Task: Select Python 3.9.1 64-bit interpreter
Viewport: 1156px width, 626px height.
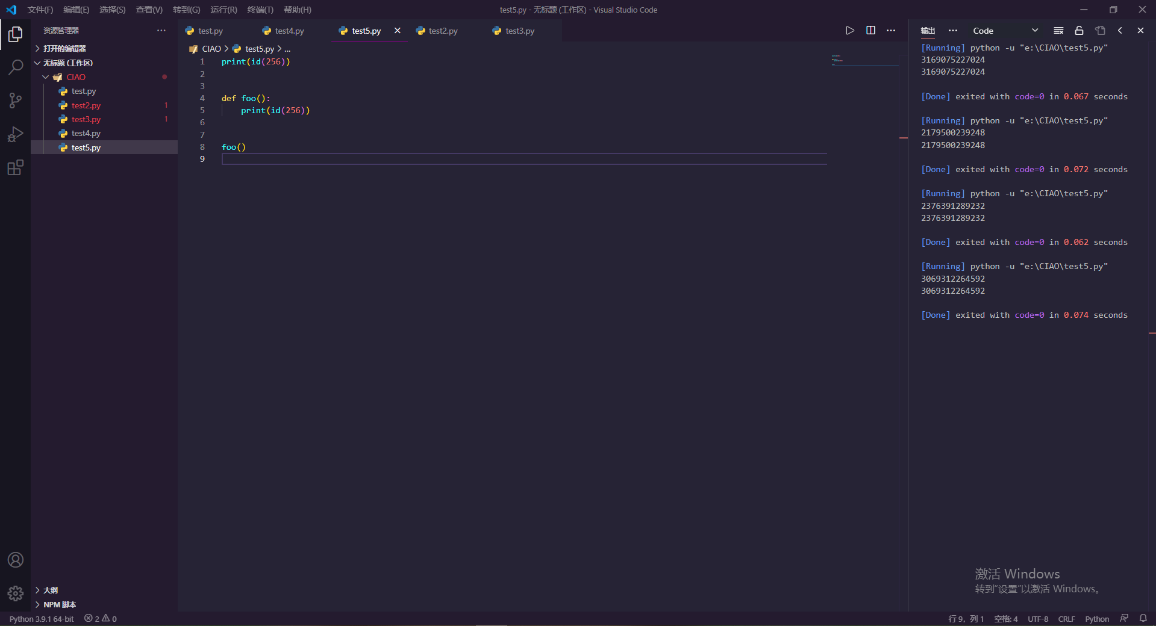Action: pyautogui.click(x=42, y=619)
